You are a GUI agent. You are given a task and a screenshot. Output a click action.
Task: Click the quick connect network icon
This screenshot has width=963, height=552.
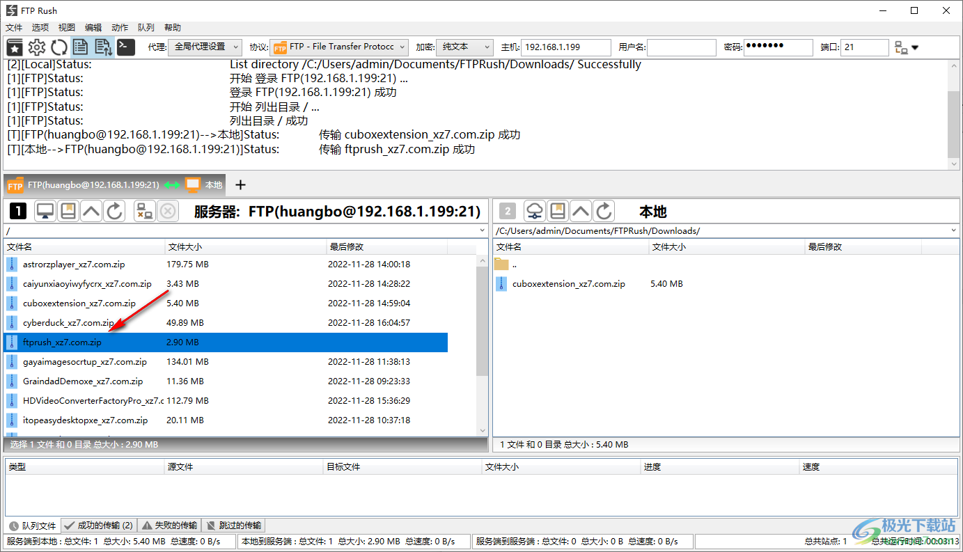coord(901,47)
